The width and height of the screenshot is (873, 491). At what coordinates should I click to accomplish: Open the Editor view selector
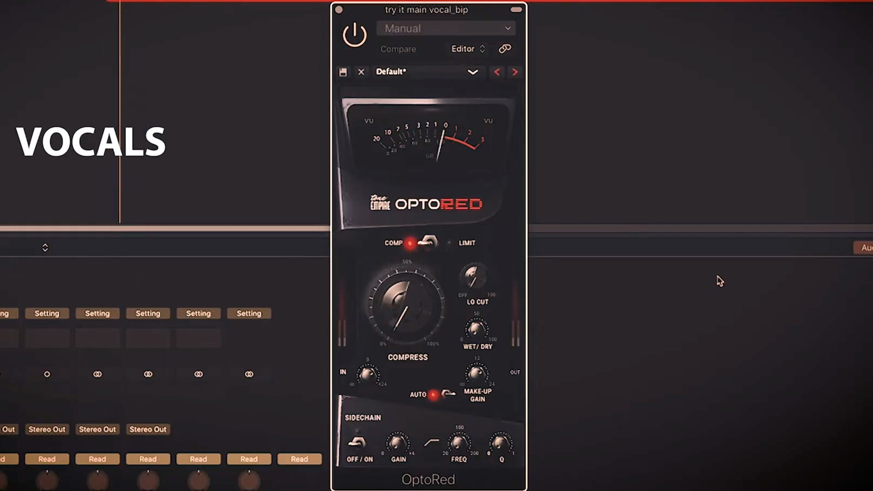pos(468,49)
